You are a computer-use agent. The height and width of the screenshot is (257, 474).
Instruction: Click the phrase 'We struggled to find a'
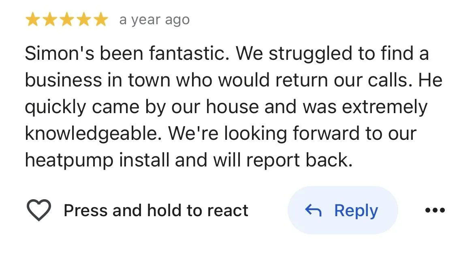click(333, 54)
